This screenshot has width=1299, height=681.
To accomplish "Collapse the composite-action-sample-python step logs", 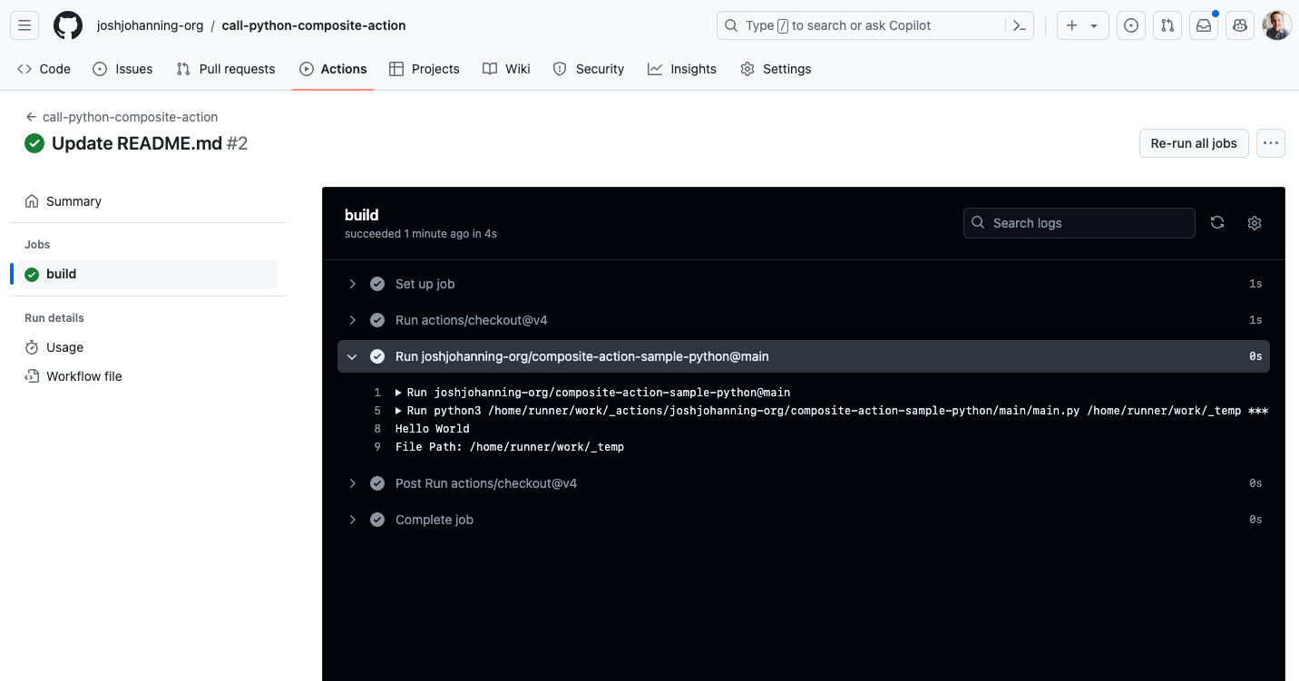I will pyautogui.click(x=352, y=355).
